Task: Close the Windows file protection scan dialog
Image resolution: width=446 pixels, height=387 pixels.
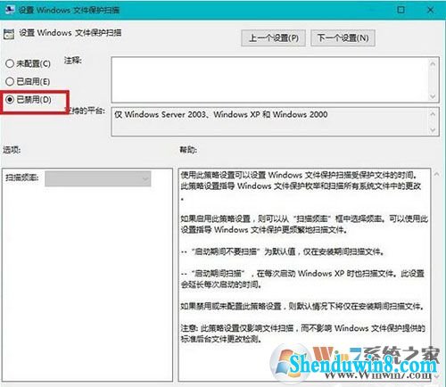Action: tap(430, 10)
